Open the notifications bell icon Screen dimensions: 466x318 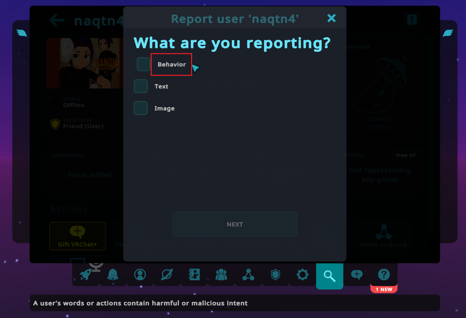[x=113, y=275]
